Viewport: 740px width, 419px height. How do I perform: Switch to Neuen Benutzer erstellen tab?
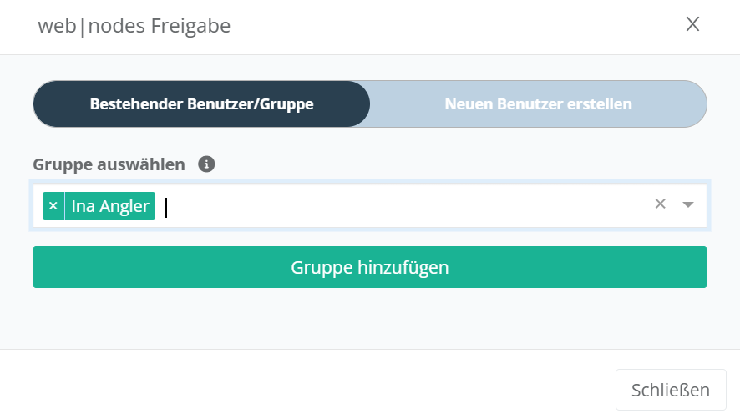point(538,104)
